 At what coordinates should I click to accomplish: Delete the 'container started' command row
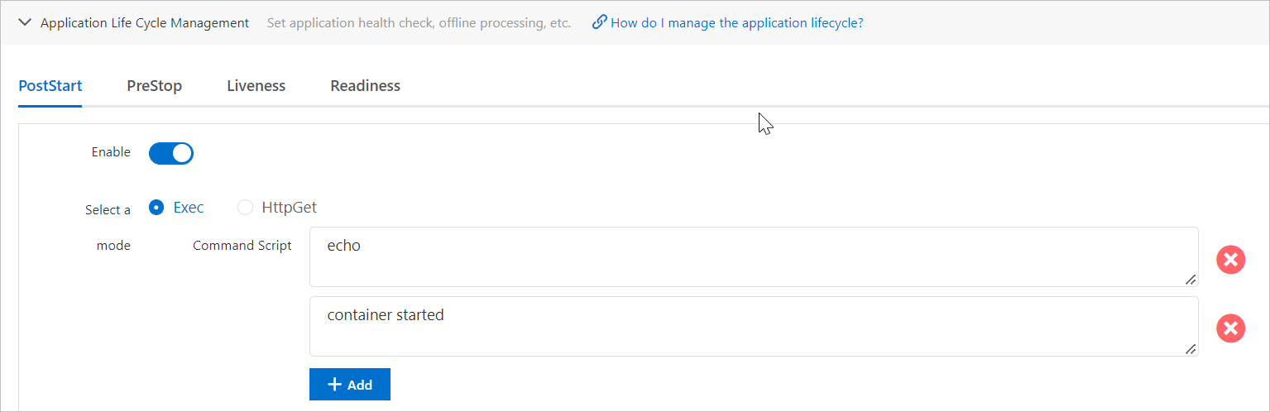[1230, 328]
